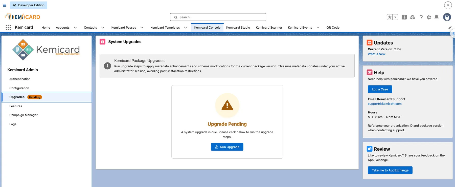The image size is (455, 187).
Task: Open the favorites list dropdown arrow
Action: point(395,17)
